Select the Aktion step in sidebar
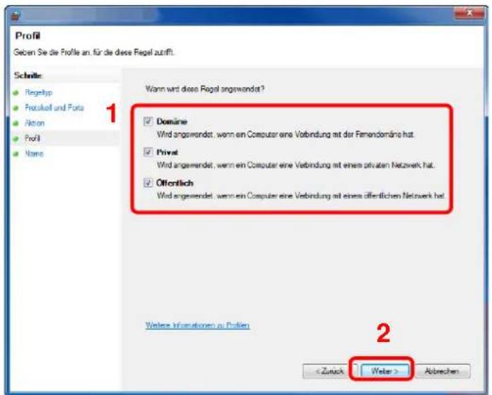 click(x=35, y=123)
